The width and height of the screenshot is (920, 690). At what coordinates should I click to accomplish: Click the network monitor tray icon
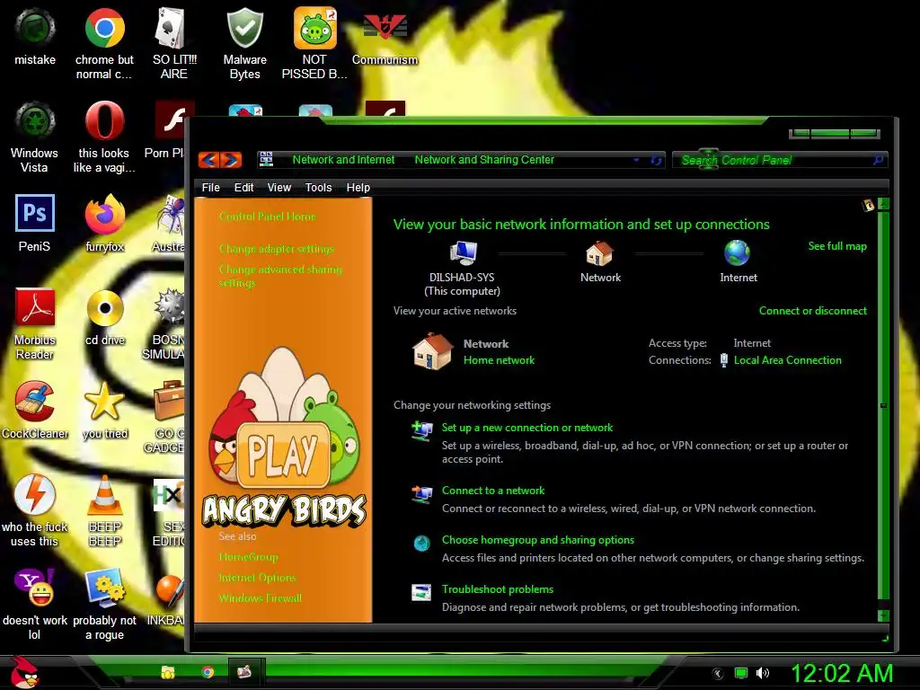coord(741,673)
